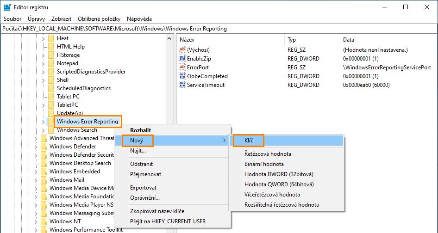Image resolution: width=438 pixels, height=233 pixels.
Task: Select the Windows Performance Toolkit key
Action: (x=86, y=230)
